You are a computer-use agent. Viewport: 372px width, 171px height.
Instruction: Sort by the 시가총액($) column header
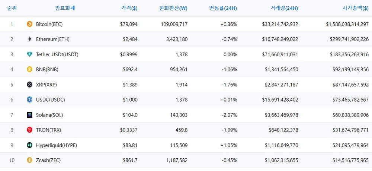click(355, 8)
